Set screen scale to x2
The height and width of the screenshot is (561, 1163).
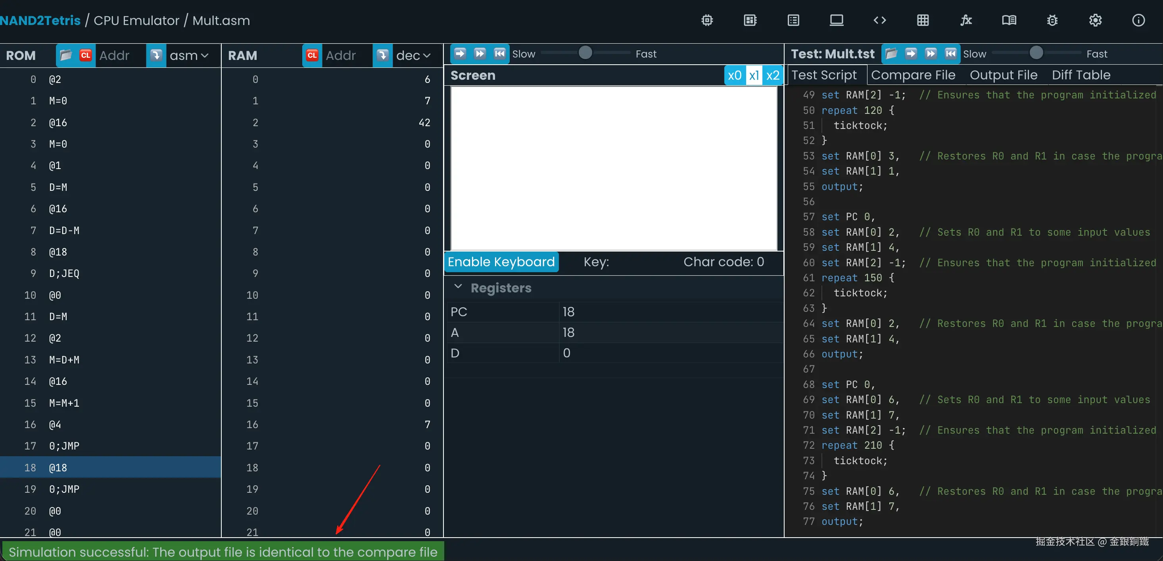pos(773,75)
